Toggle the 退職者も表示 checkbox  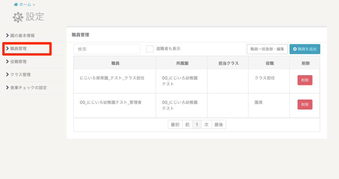click(150, 49)
